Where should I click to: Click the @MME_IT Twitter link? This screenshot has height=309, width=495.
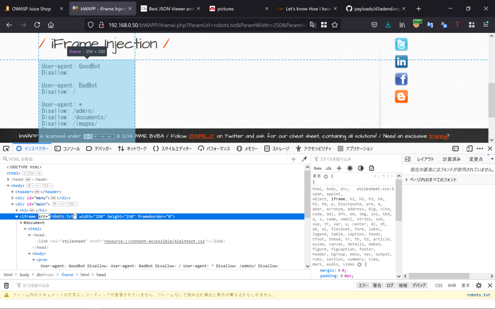(202, 136)
